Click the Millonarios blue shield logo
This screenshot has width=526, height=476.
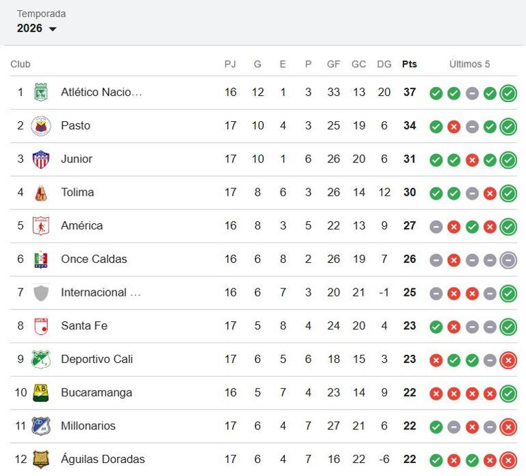click(41, 426)
